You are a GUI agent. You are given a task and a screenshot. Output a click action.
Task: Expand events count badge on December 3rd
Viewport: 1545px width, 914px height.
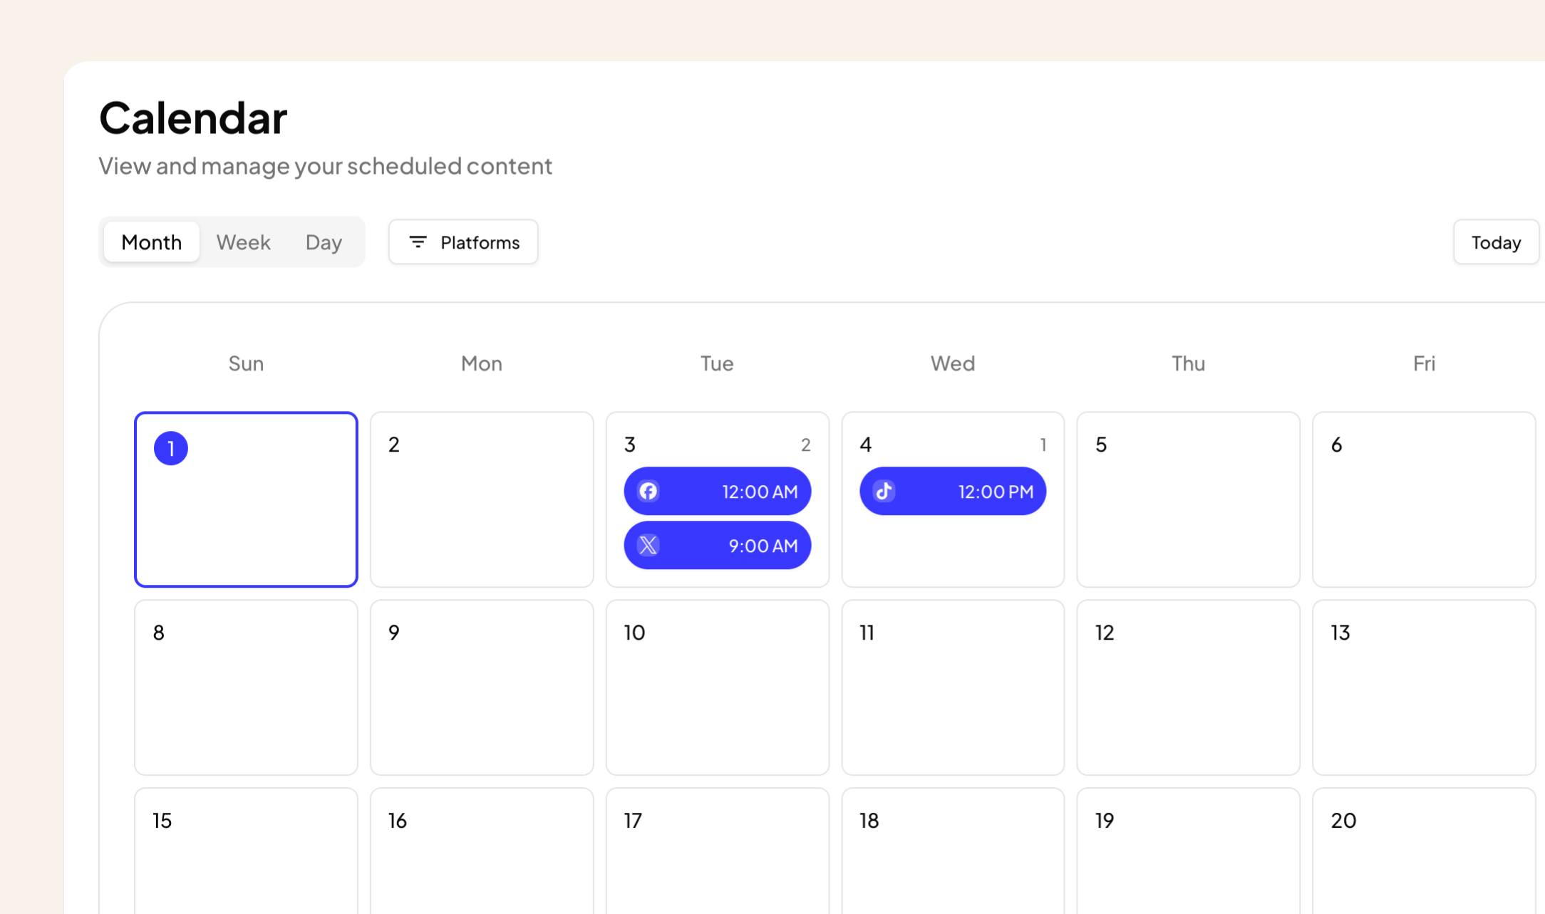pyautogui.click(x=806, y=445)
